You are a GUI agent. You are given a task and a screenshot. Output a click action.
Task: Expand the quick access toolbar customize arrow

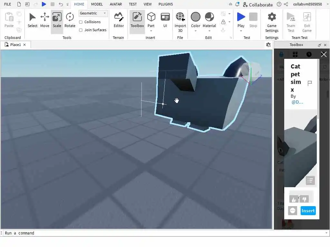coord(67,4)
